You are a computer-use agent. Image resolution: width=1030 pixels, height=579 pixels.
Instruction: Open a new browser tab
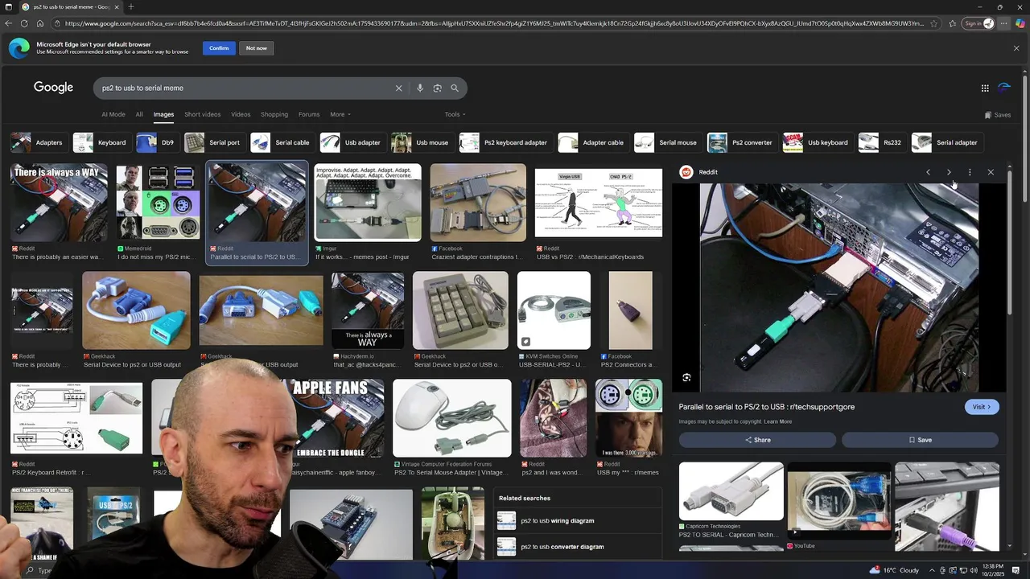click(131, 6)
